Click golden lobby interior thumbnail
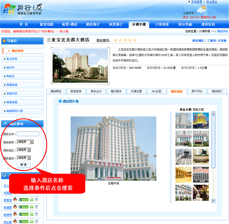 pyautogui.click(x=183, y=175)
